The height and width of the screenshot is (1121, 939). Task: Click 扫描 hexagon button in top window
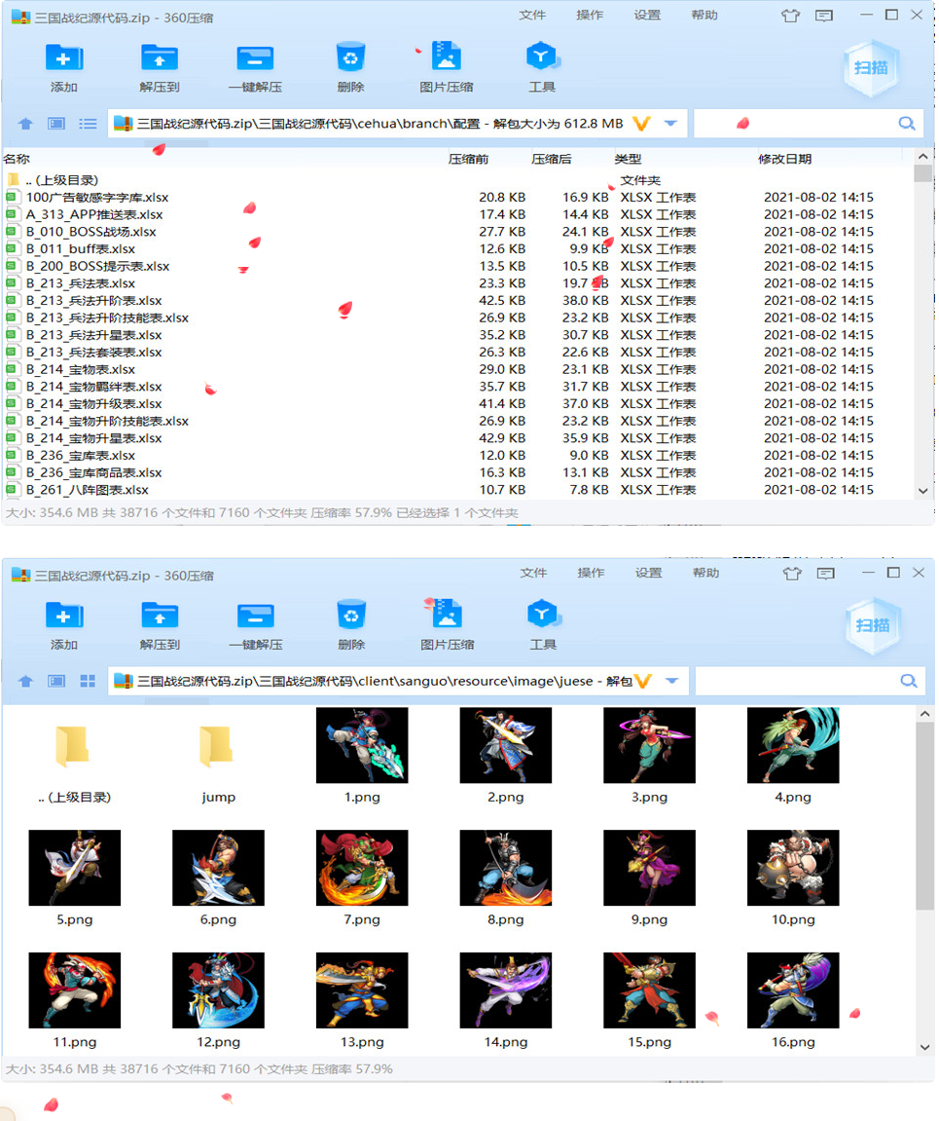871,68
